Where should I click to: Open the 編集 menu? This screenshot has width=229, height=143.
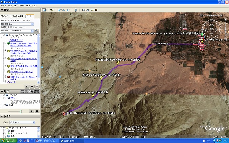tap(10, 6)
